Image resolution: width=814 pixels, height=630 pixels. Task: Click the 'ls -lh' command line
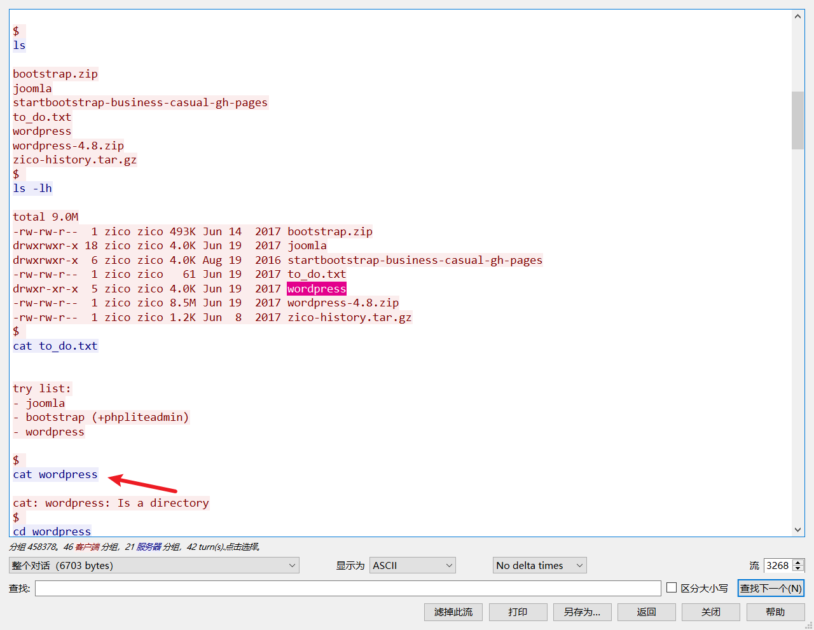pyautogui.click(x=32, y=188)
